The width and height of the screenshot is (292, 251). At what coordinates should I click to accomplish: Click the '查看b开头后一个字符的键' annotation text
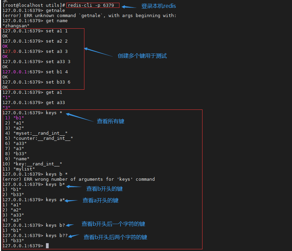113,224
